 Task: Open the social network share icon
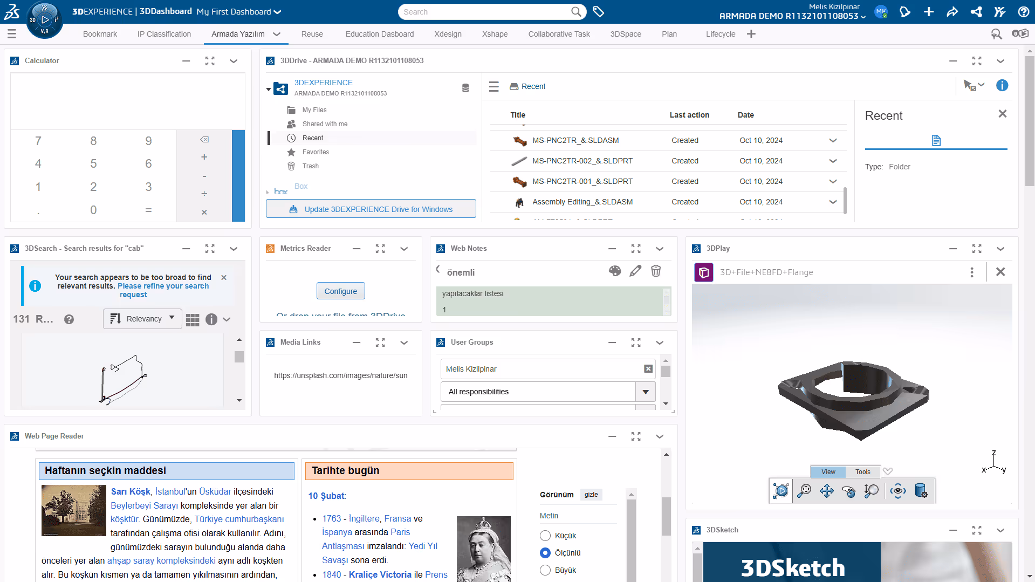(x=976, y=11)
